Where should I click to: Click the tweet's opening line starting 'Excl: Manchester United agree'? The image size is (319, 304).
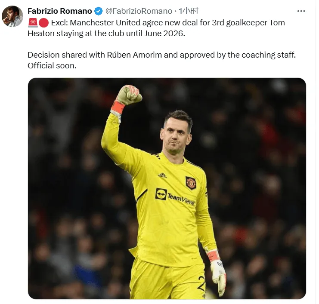click(x=168, y=23)
